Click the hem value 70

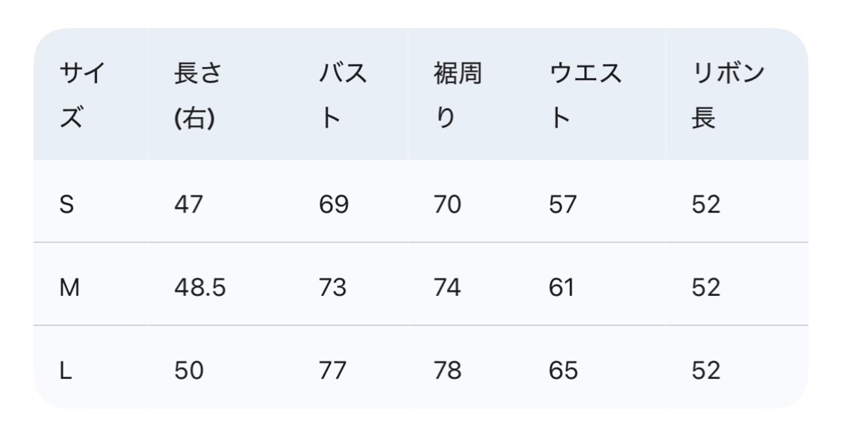pos(447,205)
